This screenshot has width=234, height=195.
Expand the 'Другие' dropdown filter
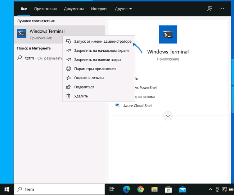click(x=123, y=9)
